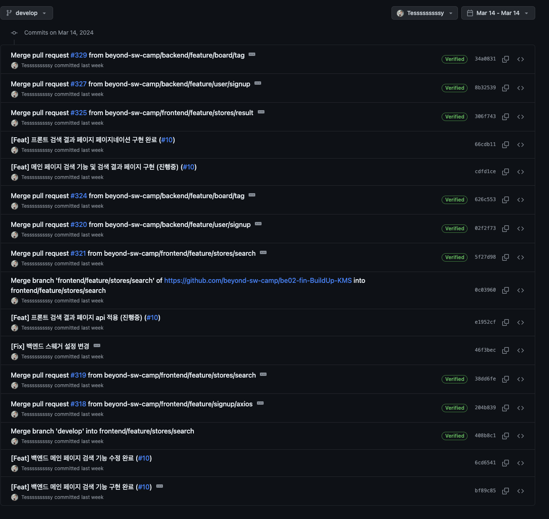Browse repository at commit 66cdb11
Screen dimensions: 549x519
click(521, 145)
